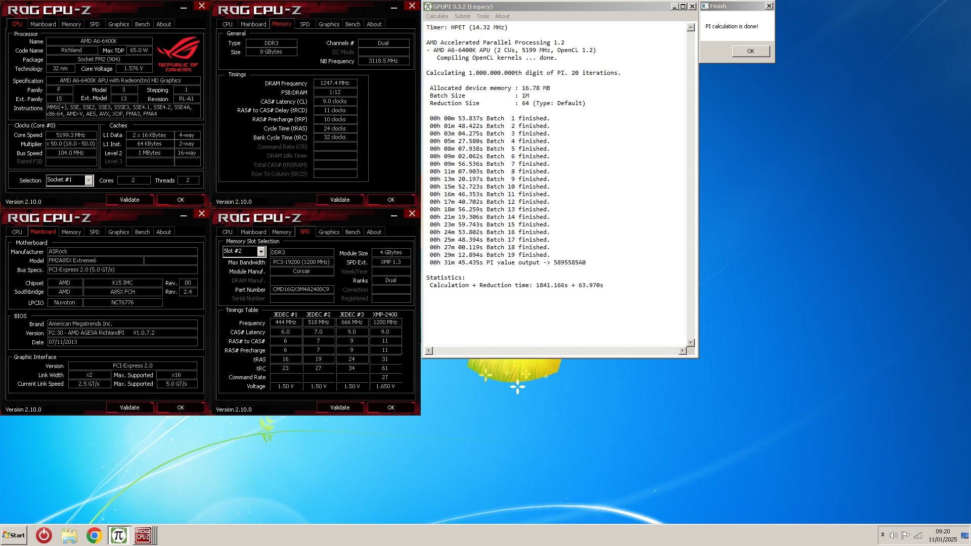Screen dimensions: 971x546
Task: Click GPUPI horizontal scrollbar right arrow
Action: tap(682, 351)
